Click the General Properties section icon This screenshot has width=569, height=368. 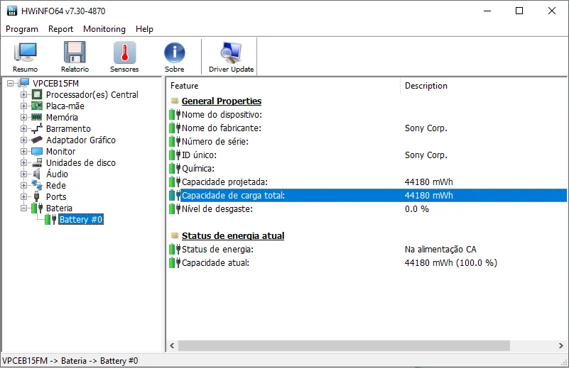[x=175, y=101]
